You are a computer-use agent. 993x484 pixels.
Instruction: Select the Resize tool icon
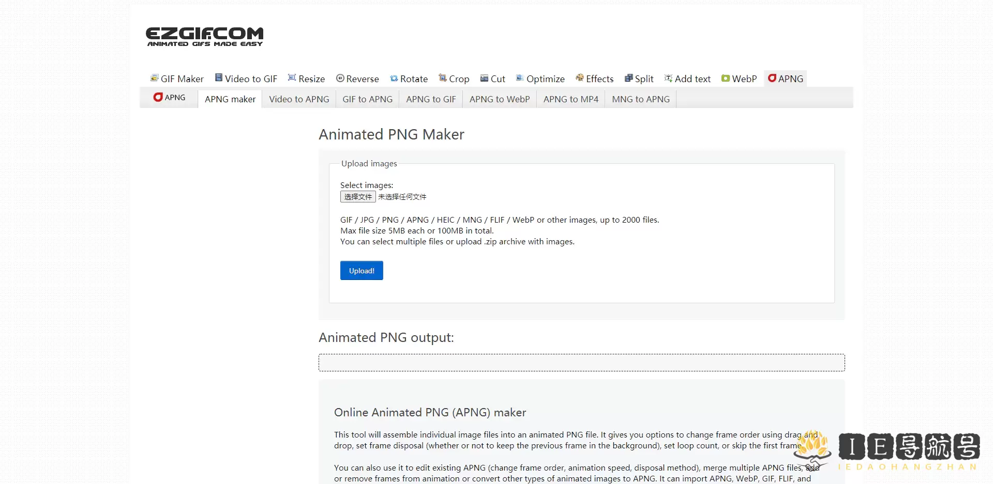click(292, 78)
